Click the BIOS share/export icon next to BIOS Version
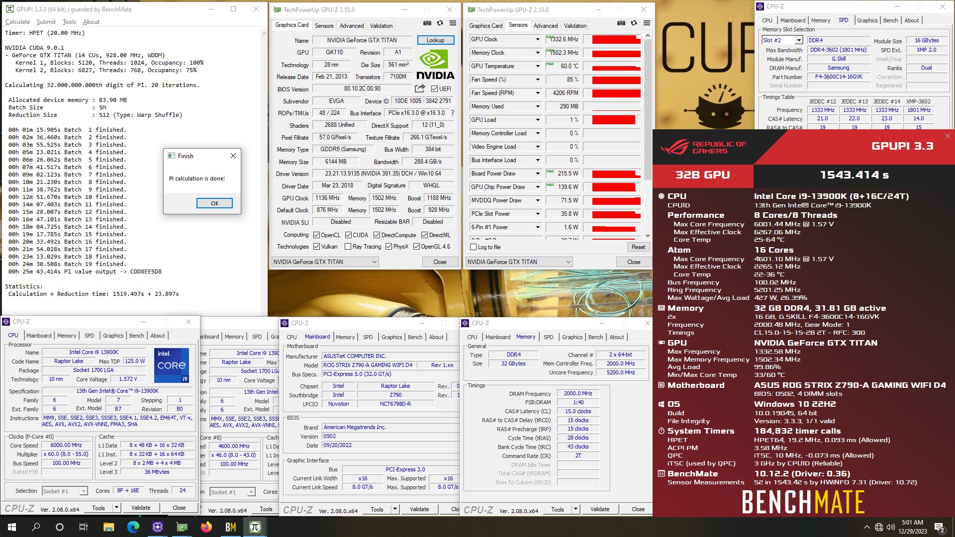Screen dimensions: 955x537 click(420, 89)
